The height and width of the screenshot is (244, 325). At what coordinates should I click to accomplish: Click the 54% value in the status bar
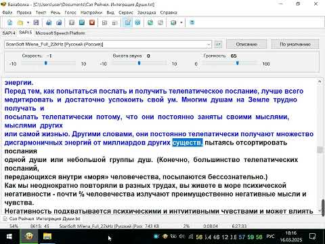(x=14, y=226)
